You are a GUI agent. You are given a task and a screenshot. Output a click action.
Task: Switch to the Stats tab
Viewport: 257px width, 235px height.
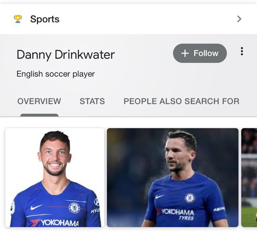click(x=92, y=101)
